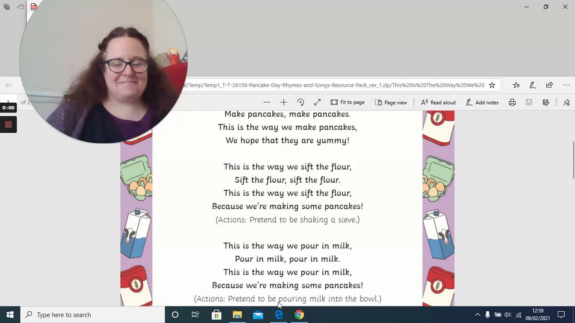Set these tabs aside icon

[x=21, y=7]
